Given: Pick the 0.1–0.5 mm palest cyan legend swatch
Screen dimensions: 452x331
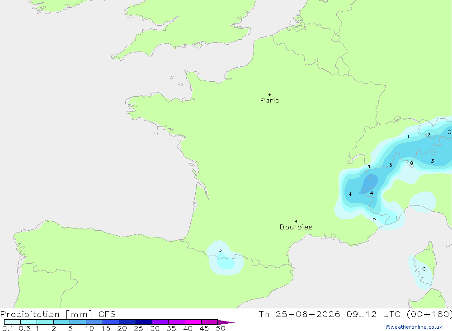Looking at the screenshot, I should (x=12, y=322).
